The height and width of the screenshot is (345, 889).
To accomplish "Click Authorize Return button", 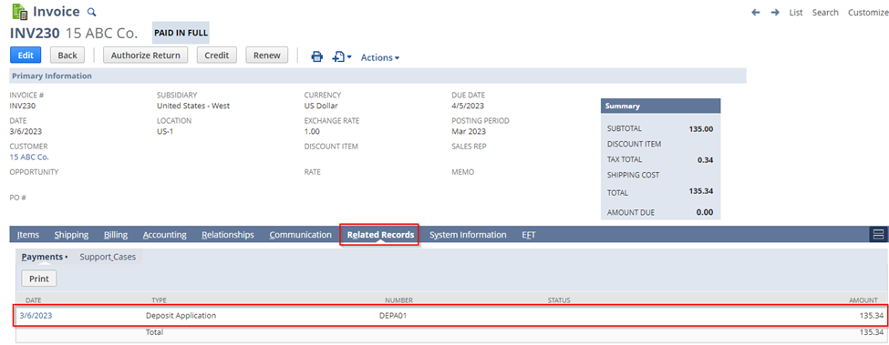I will coord(145,55).
